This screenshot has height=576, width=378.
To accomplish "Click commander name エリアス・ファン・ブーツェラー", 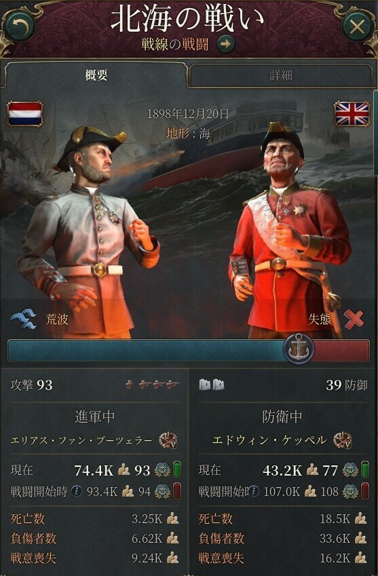I will 81,440.
